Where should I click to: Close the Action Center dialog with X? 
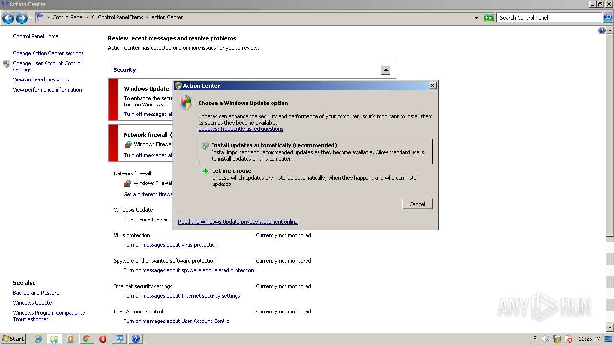pos(432,86)
